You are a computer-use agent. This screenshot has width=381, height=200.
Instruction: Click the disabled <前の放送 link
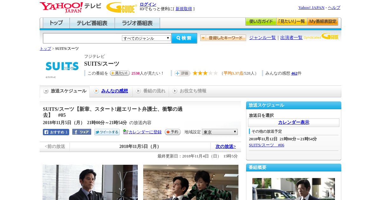pos(55,146)
